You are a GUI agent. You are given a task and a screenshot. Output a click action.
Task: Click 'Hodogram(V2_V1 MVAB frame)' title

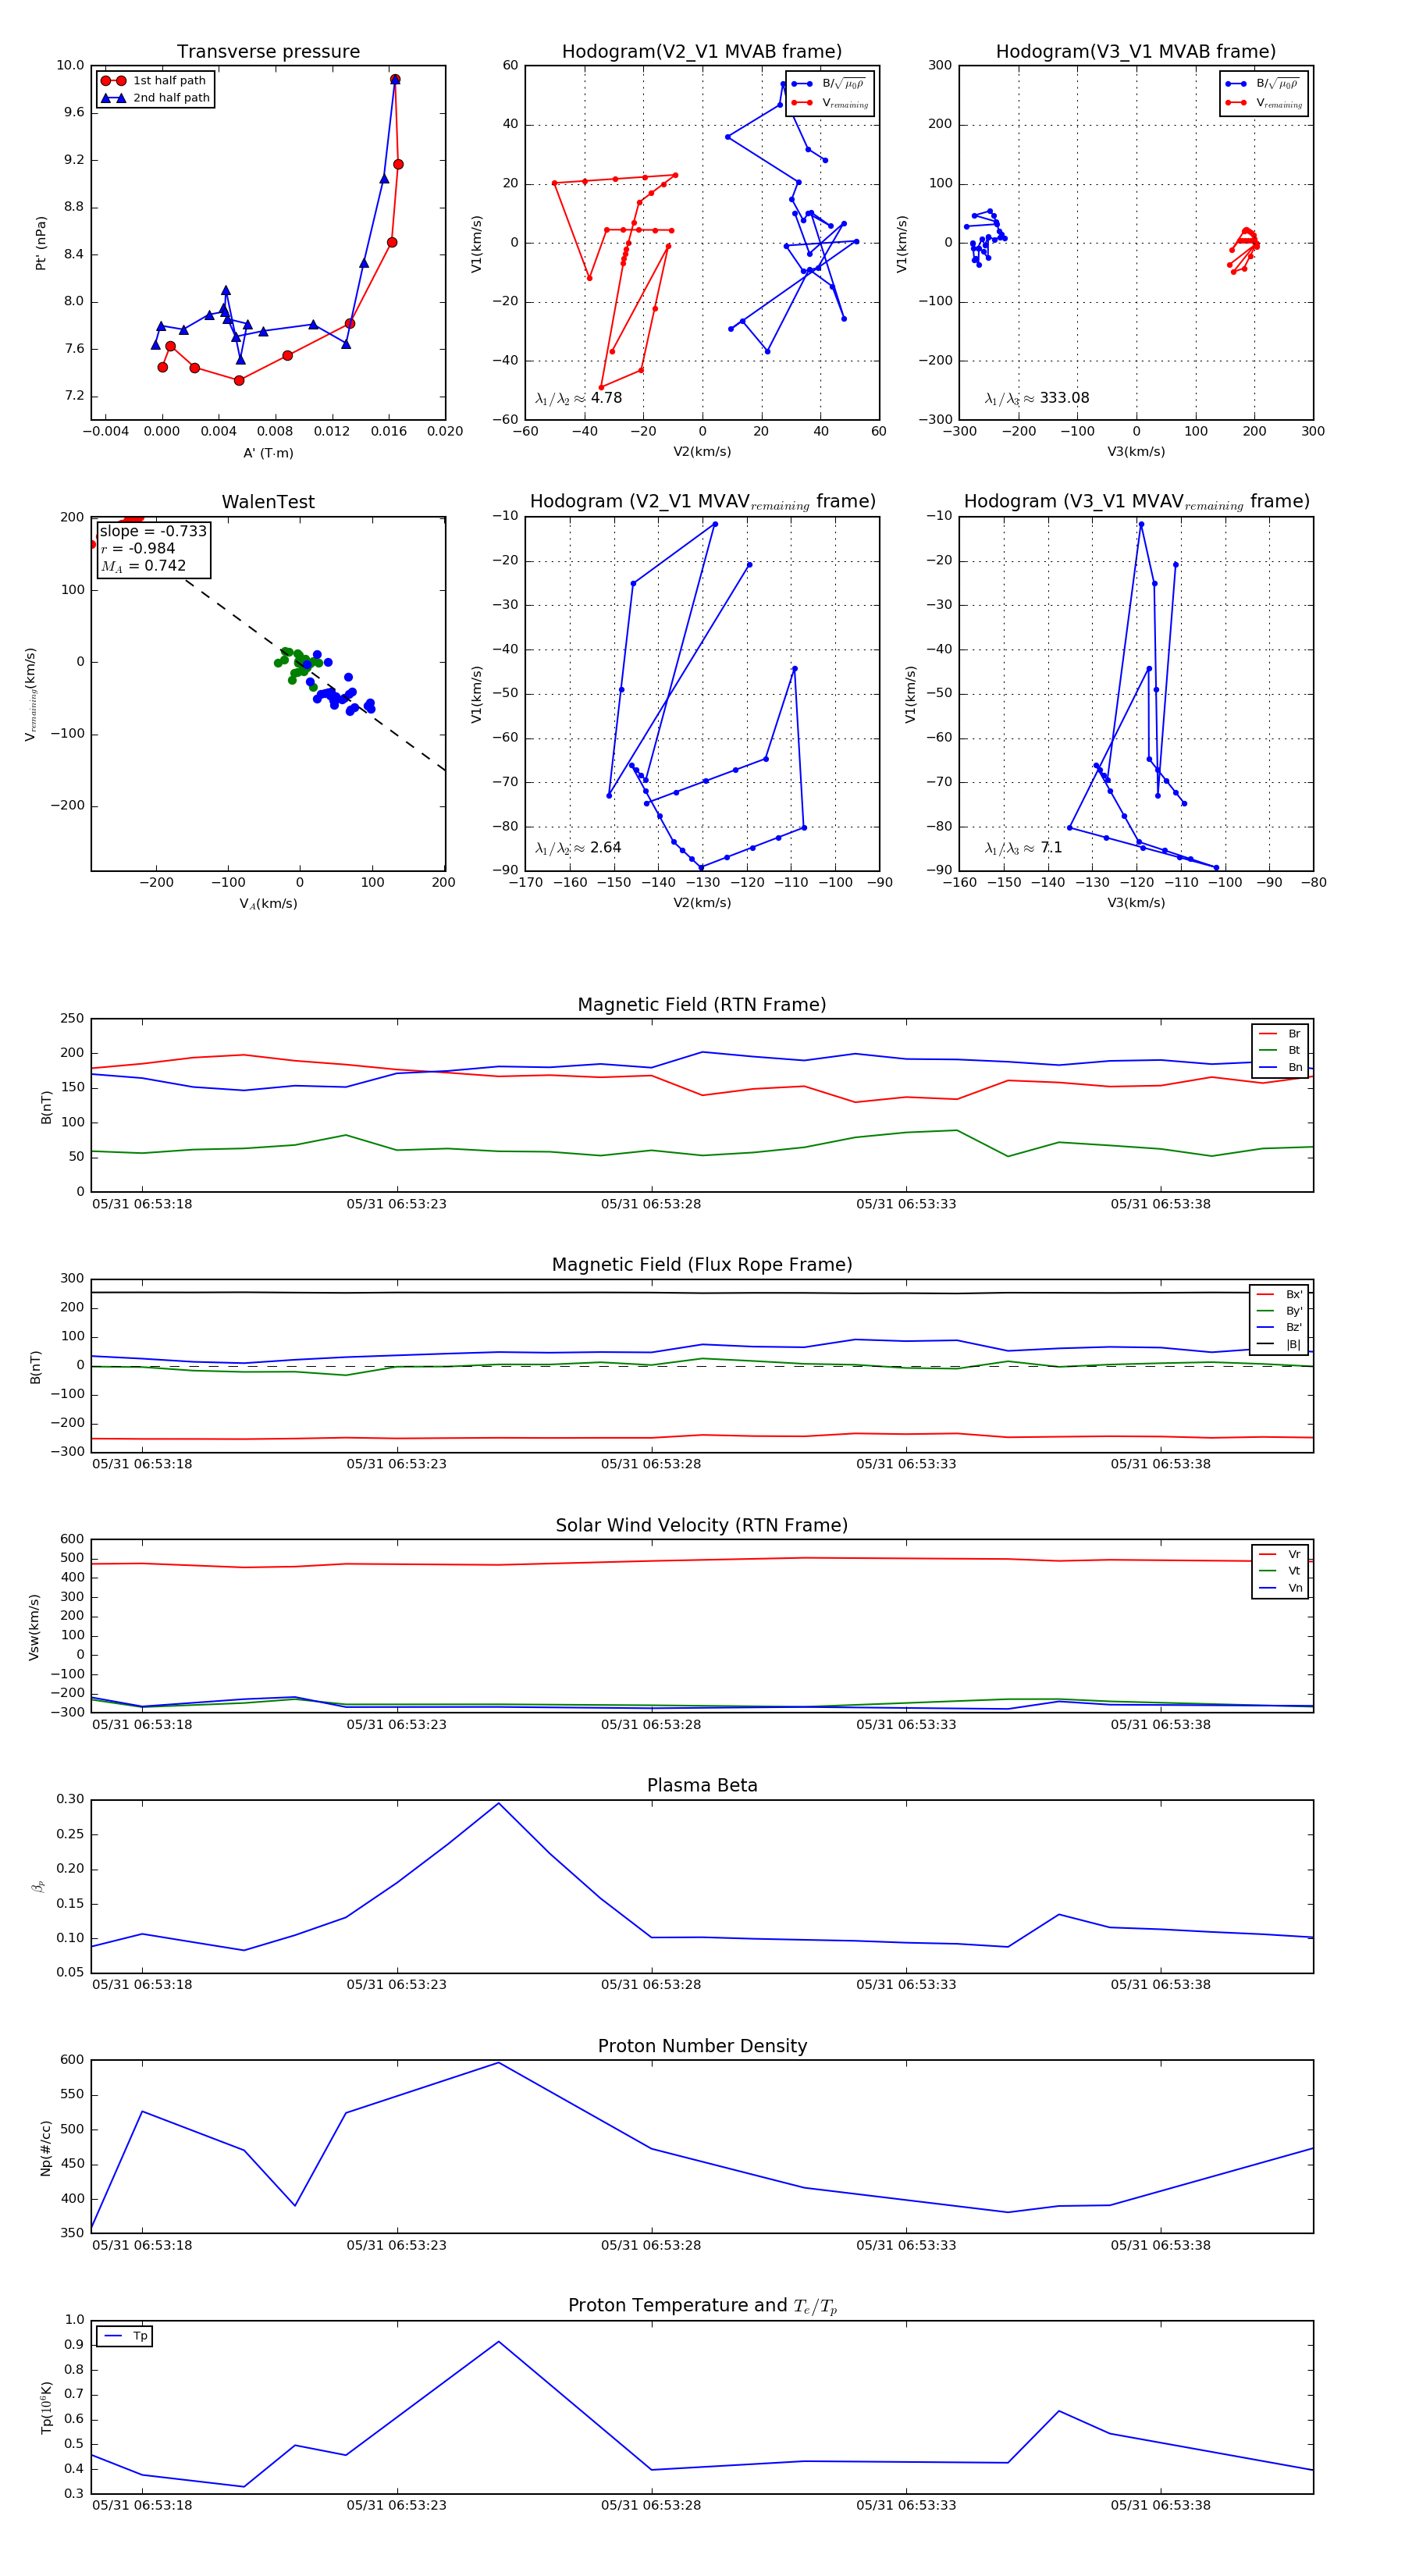702,51
